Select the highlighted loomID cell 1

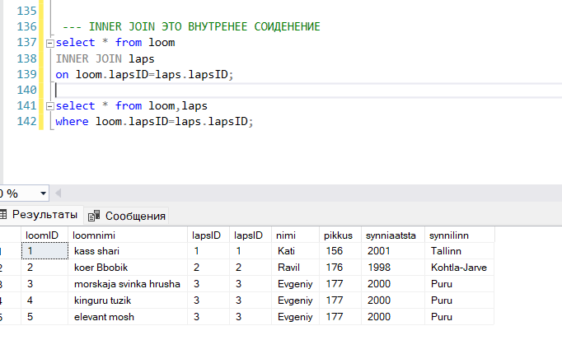tap(44, 251)
